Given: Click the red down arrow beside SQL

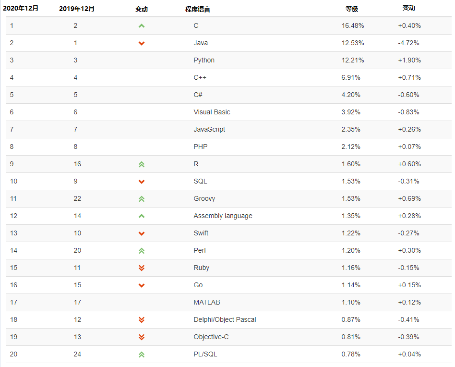Looking at the screenshot, I should pos(142,182).
